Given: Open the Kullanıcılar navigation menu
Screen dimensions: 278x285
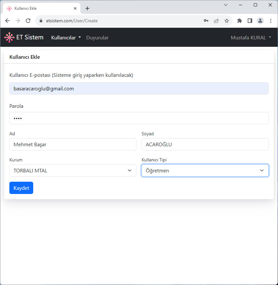Looking at the screenshot, I should 66,38.
